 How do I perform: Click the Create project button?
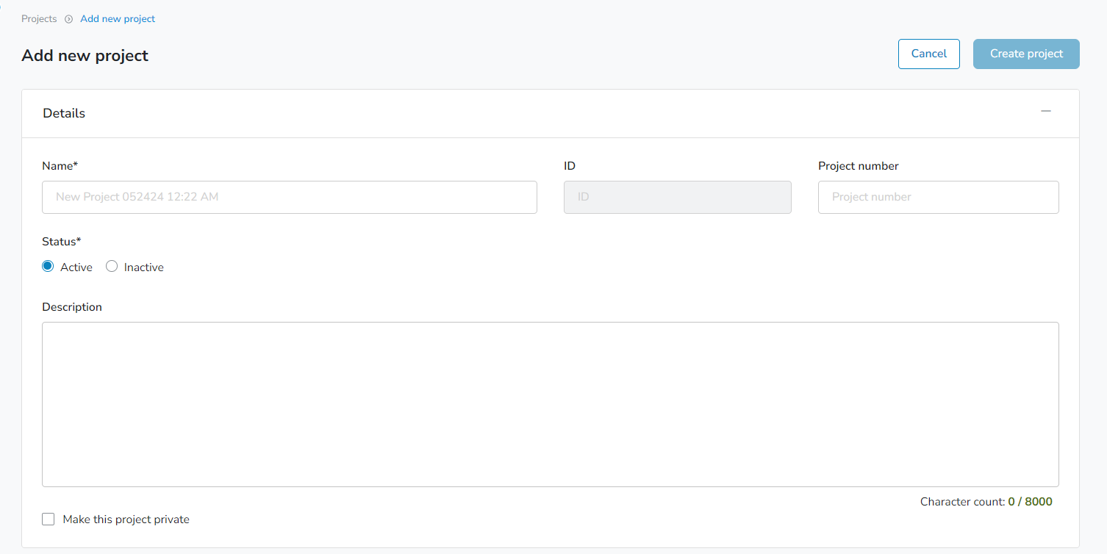point(1025,54)
